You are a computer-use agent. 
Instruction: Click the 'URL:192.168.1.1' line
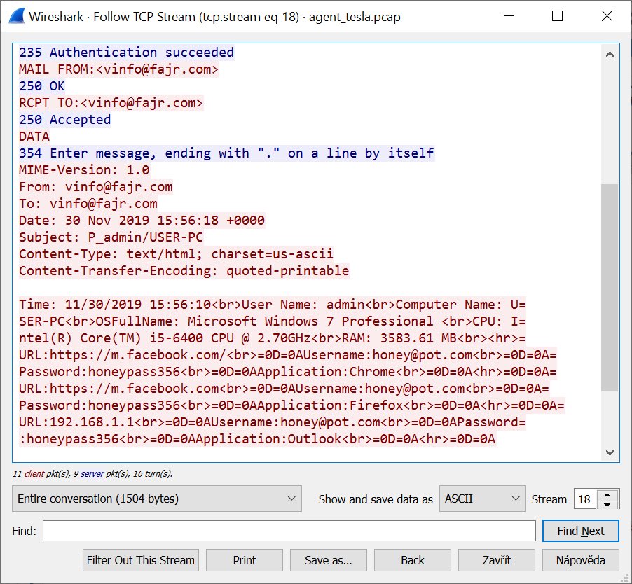[x=273, y=422]
